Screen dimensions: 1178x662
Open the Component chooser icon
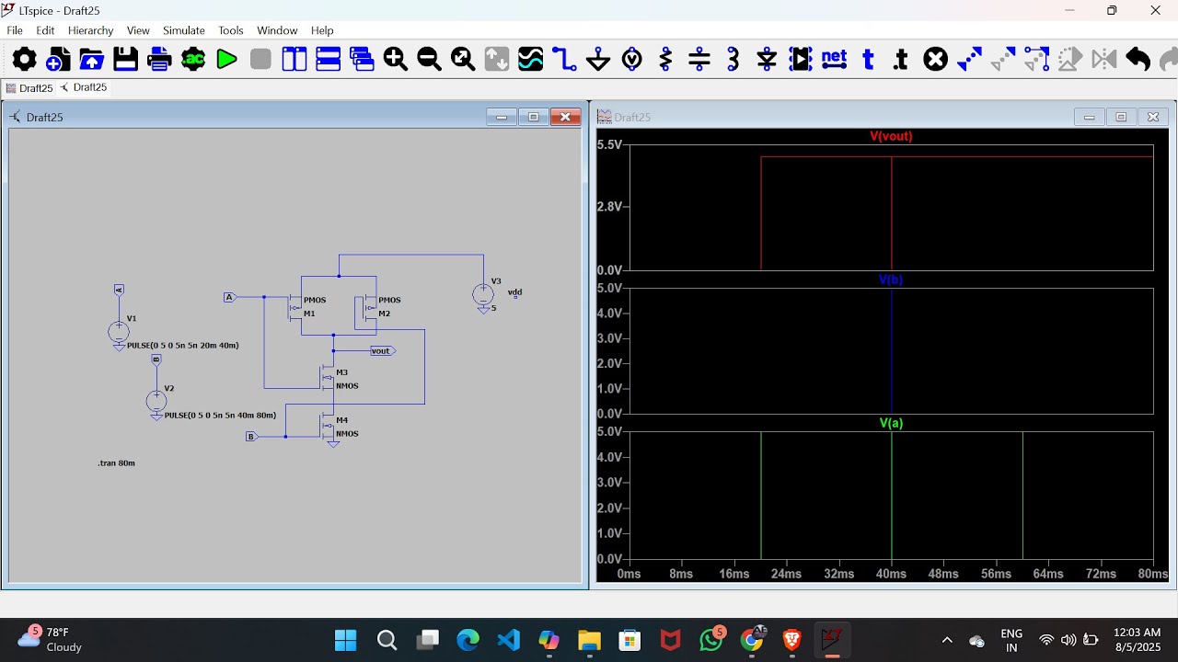pos(801,60)
